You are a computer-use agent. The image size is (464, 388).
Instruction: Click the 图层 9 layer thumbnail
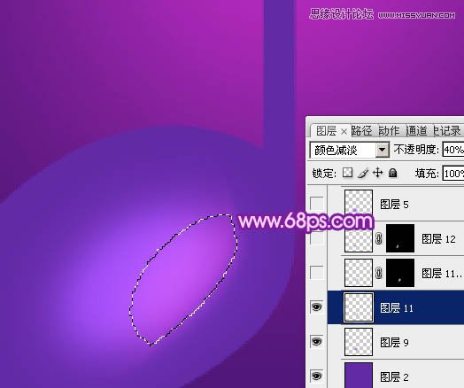359,342
